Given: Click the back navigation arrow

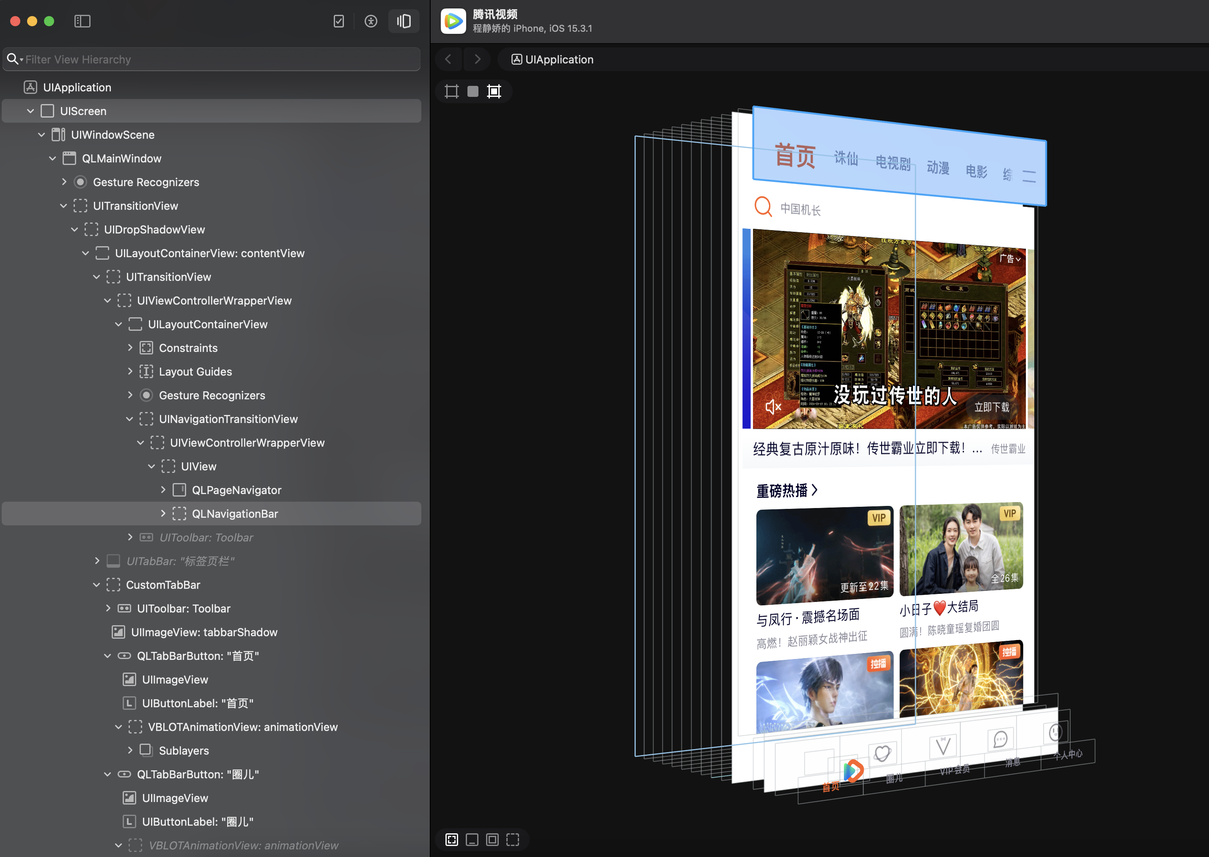Looking at the screenshot, I should [448, 59].
